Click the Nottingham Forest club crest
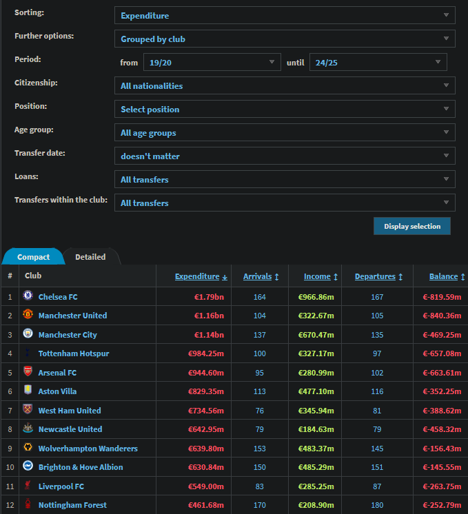The height and width of the screenshot is (514, 468). coord(28,504)
